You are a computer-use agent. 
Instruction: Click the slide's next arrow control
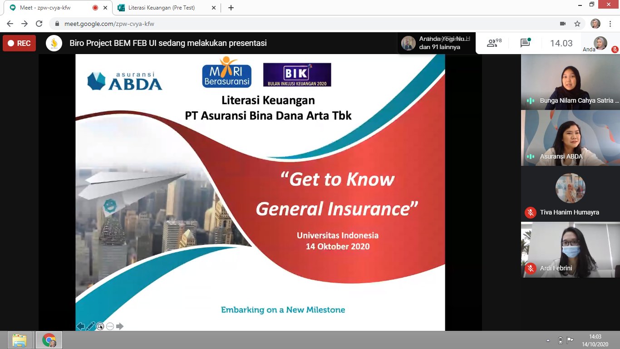(120, 326)
